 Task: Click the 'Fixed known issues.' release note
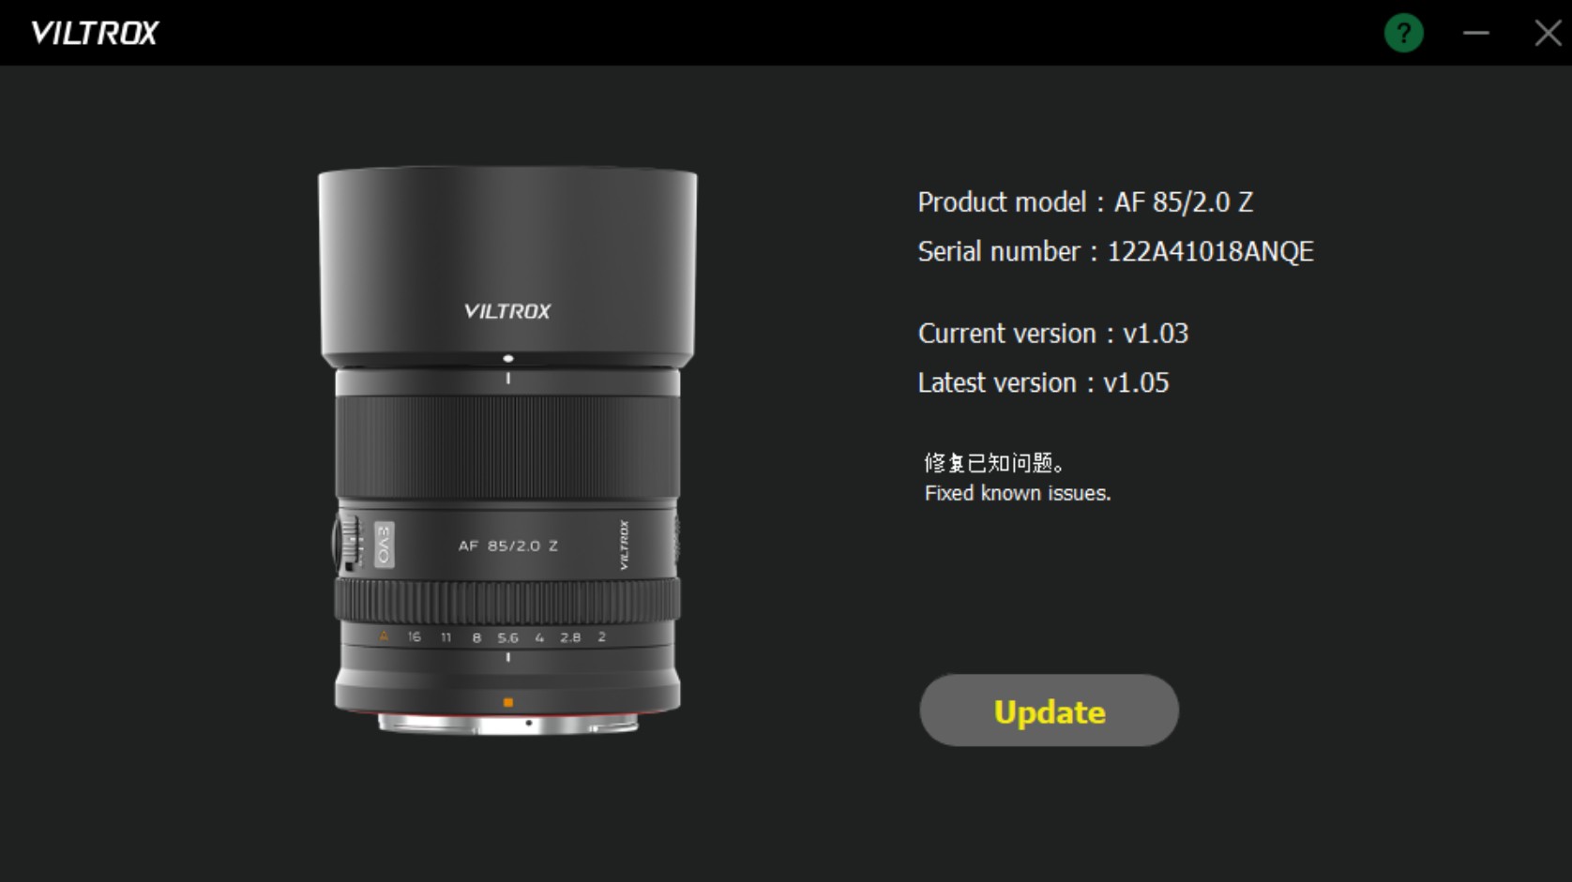(1018, 493)
